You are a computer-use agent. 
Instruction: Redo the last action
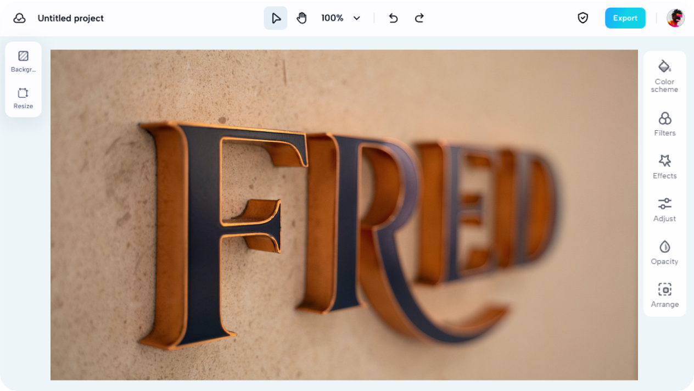point(419,18)
